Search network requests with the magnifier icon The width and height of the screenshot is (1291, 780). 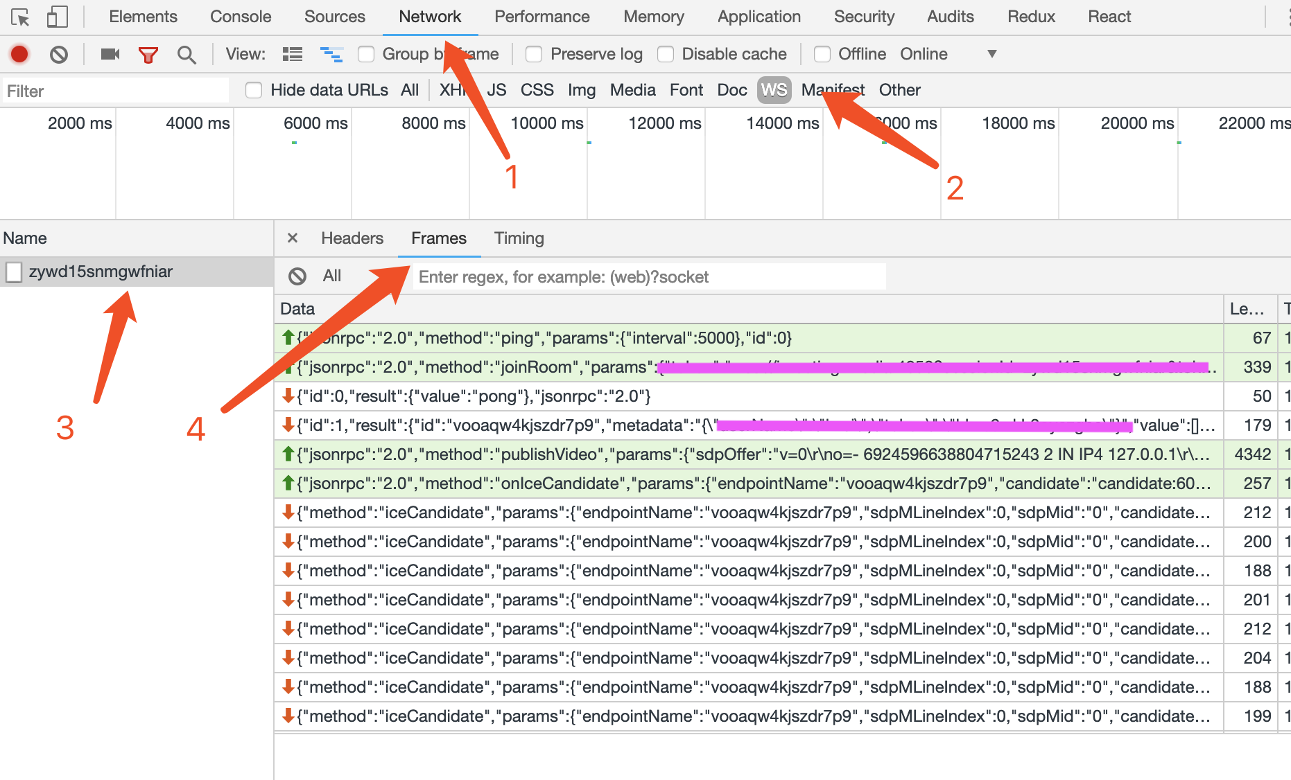[186, 54]
